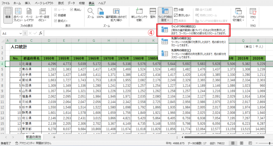This screenshot has height=146, width=273.
Task: Add a new sheet with plus icon
Action: (54, 137)
